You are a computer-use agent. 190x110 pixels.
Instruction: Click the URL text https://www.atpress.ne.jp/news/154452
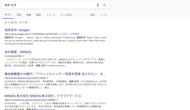tap(25, 78)
